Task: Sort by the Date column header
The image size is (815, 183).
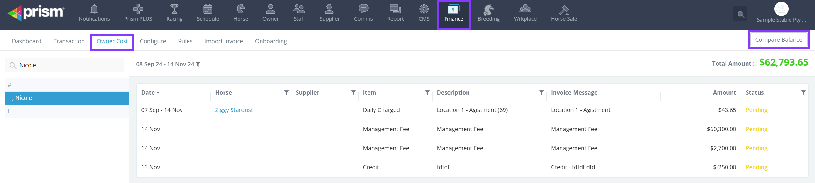Action: pyautogui.click(x=150, y=93)
